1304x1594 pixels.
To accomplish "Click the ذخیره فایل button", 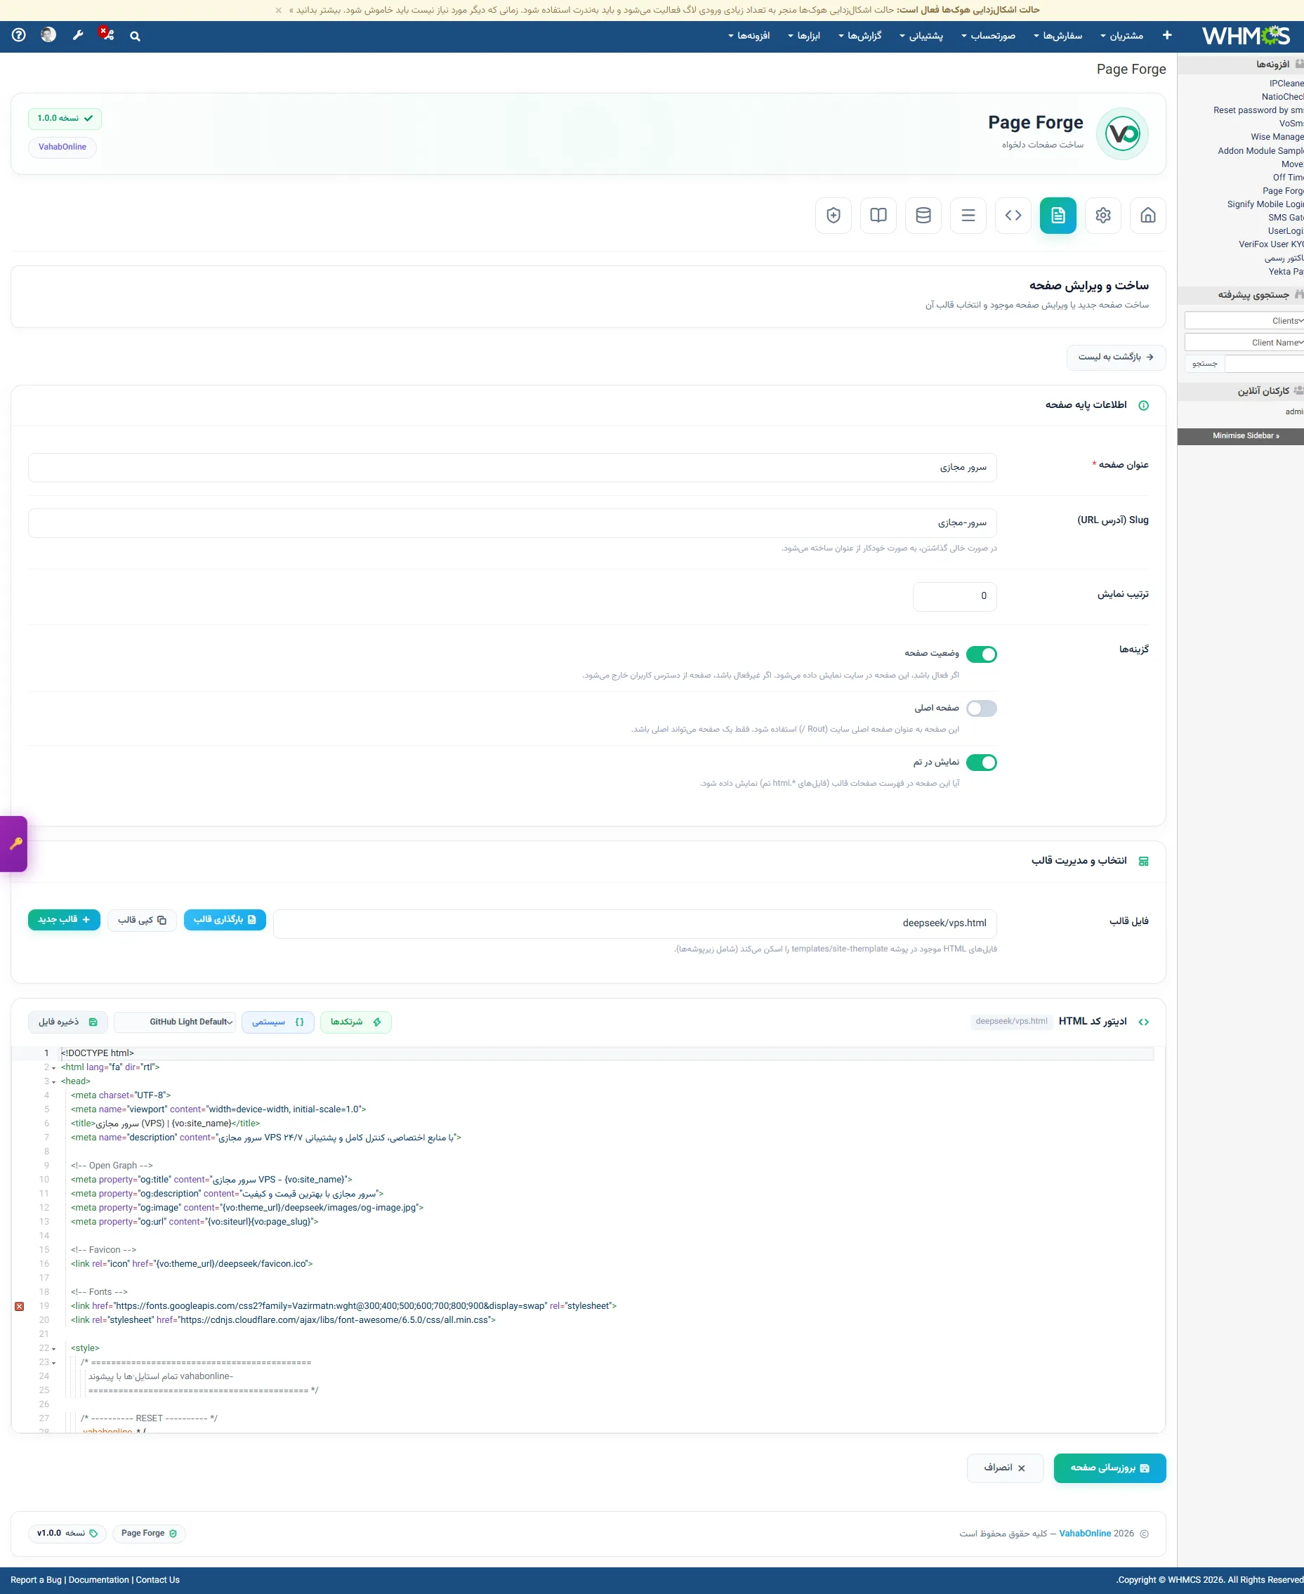I will tap(67, 1022).
